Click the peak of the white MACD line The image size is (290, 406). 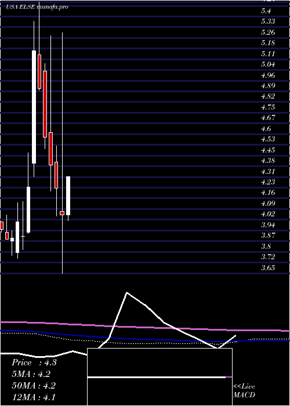127,292
